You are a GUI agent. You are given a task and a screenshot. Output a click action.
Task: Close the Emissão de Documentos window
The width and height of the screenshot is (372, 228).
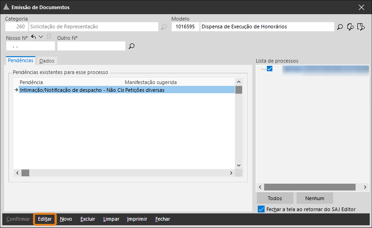tap(361, 7)
